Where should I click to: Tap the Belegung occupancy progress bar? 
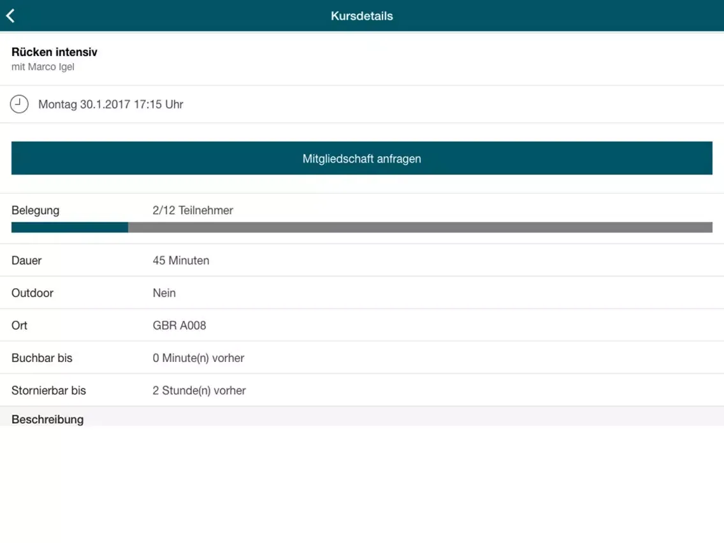361,227
